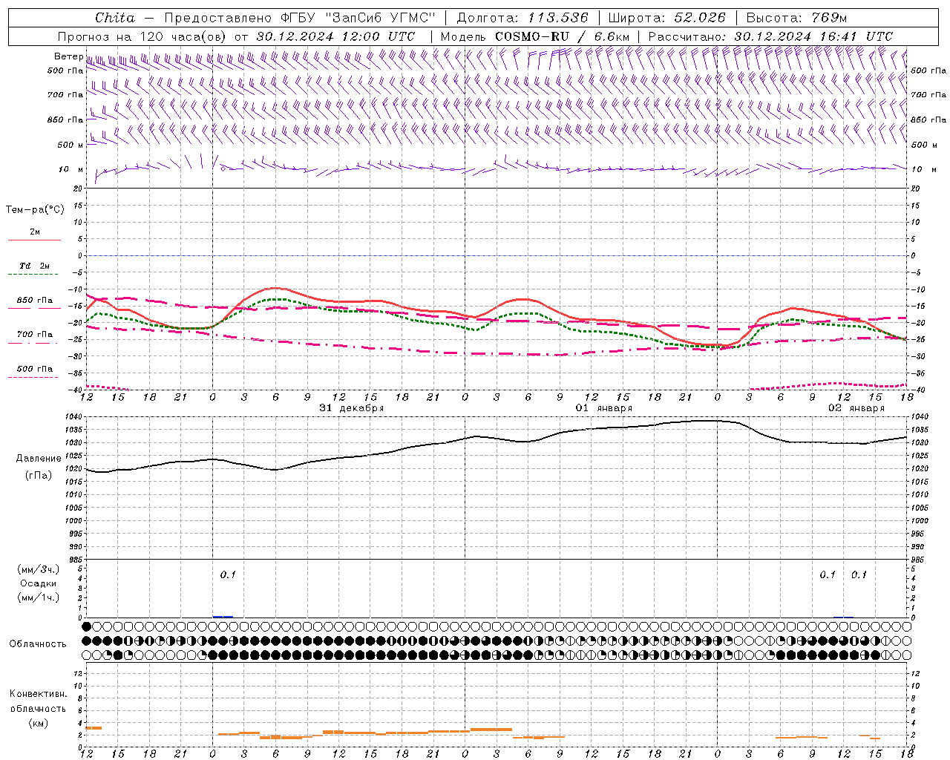Click the black pressure curve
The width and height of the screenshot is (950, 760).
pos(496,438)
